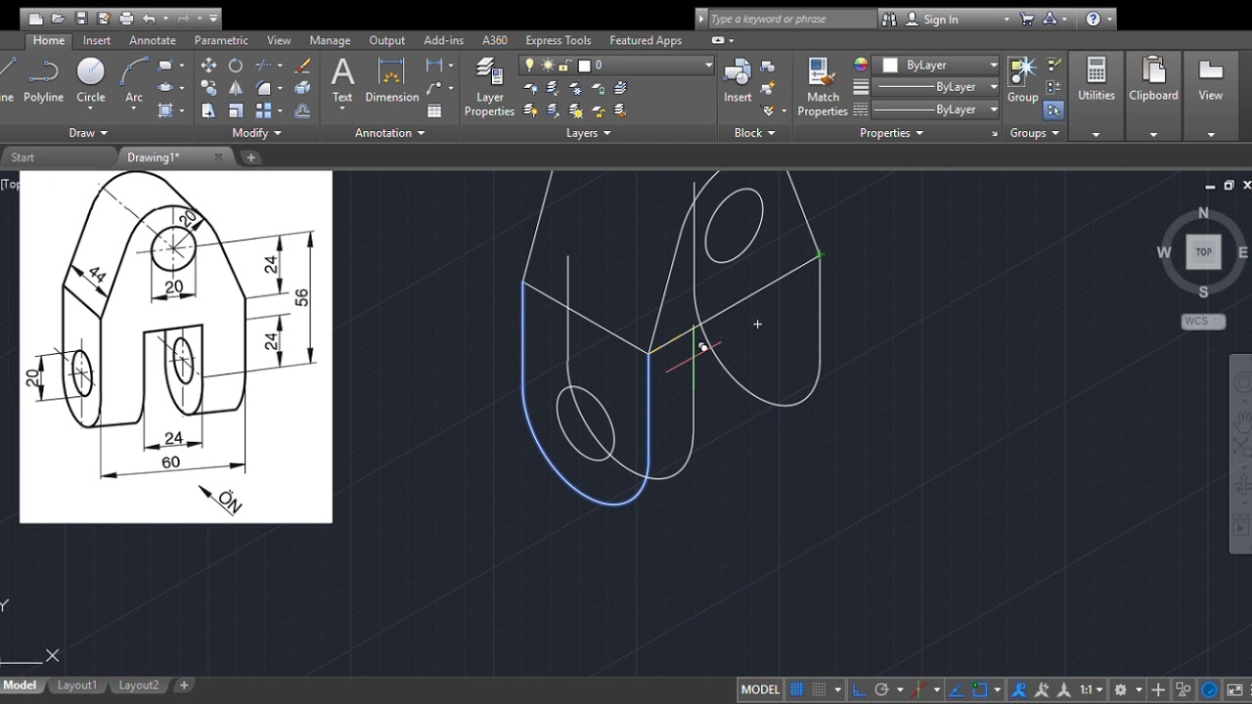
Task: Click the layer 0 white color swatch
Action: point(585,66)
